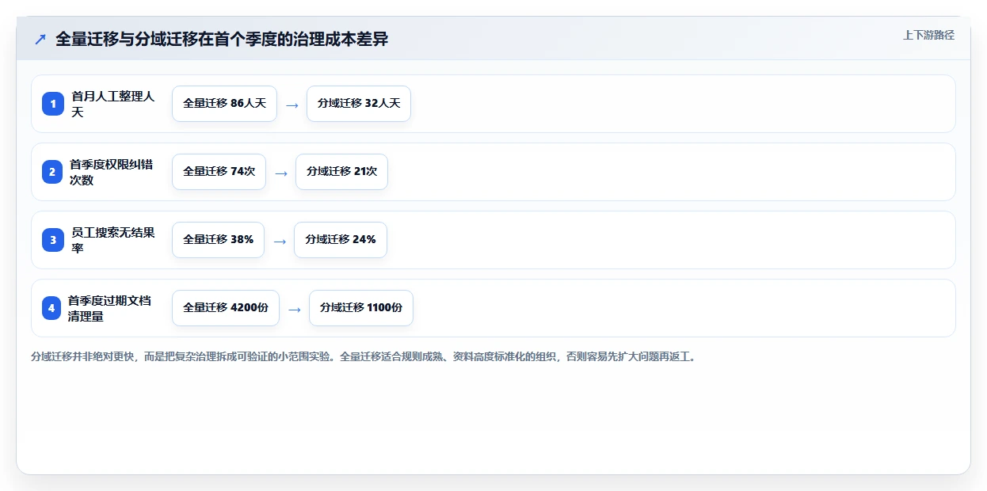Select the 分域迁移 24% chip
Image resolution: width=987 pixels, height=491 pixels.
coord(340,240)
